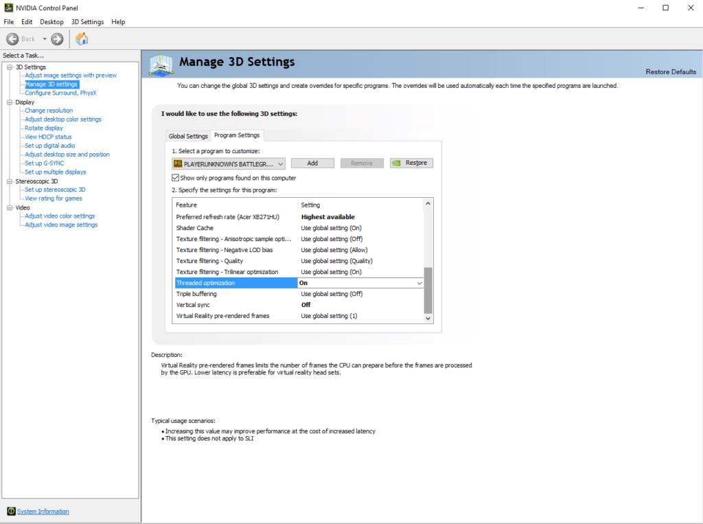
Task: Click the Restore button with NVIDIA logo
Action: click(411, 163)
